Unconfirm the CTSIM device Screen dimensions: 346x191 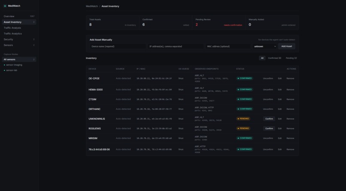268,99
